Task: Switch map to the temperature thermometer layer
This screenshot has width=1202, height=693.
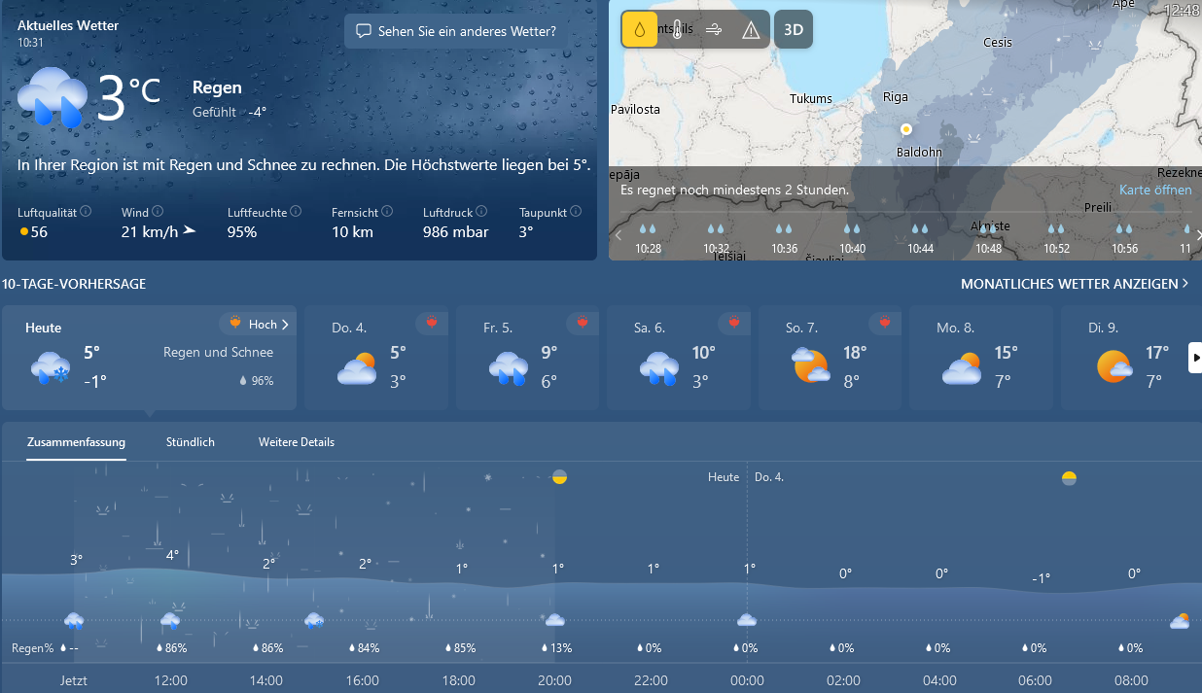Action: (x=677, y=30)
